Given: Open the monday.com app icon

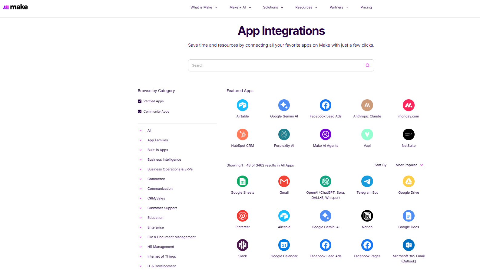Looking at the screenshot, I should tap(409, 105).
